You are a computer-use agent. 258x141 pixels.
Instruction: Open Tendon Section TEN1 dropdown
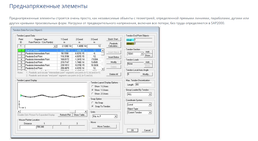[x=142, y=54]
